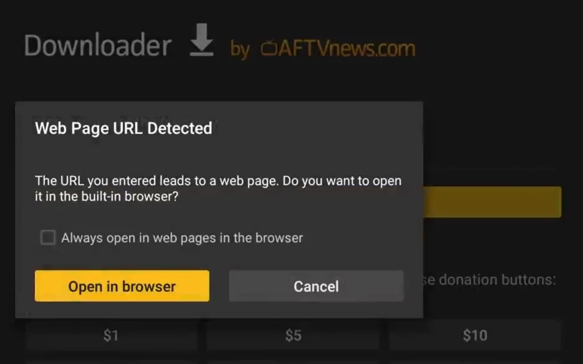Enable Always open in web pages checkbox
This screenshot has width=583, height=364.
tap(48, 237)
